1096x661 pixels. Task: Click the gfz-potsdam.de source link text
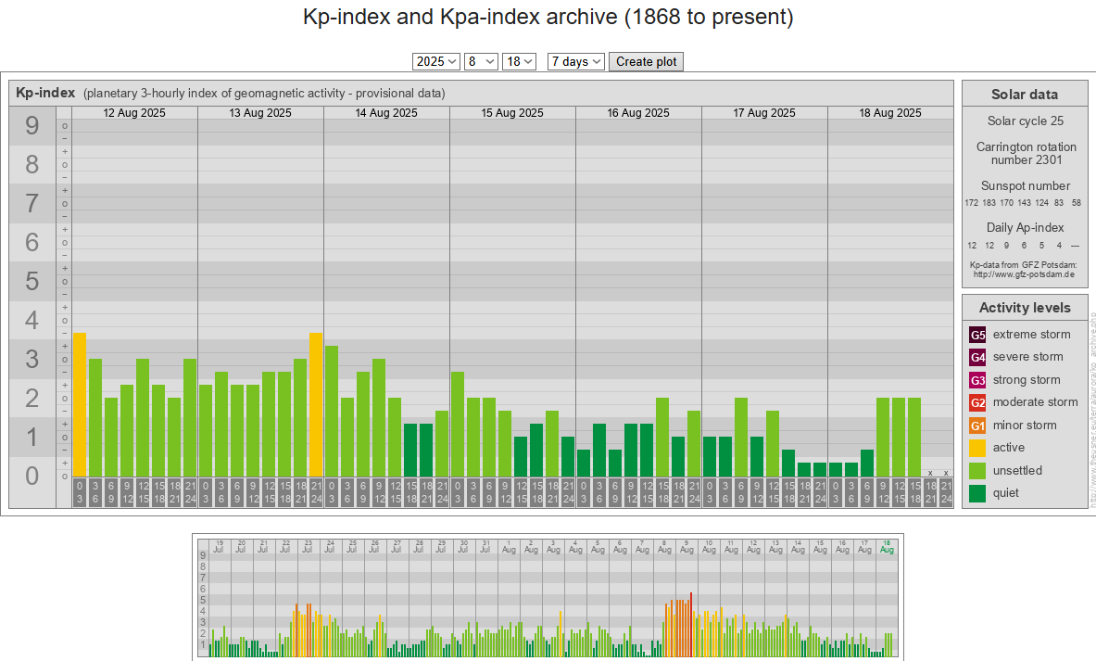1024,274
